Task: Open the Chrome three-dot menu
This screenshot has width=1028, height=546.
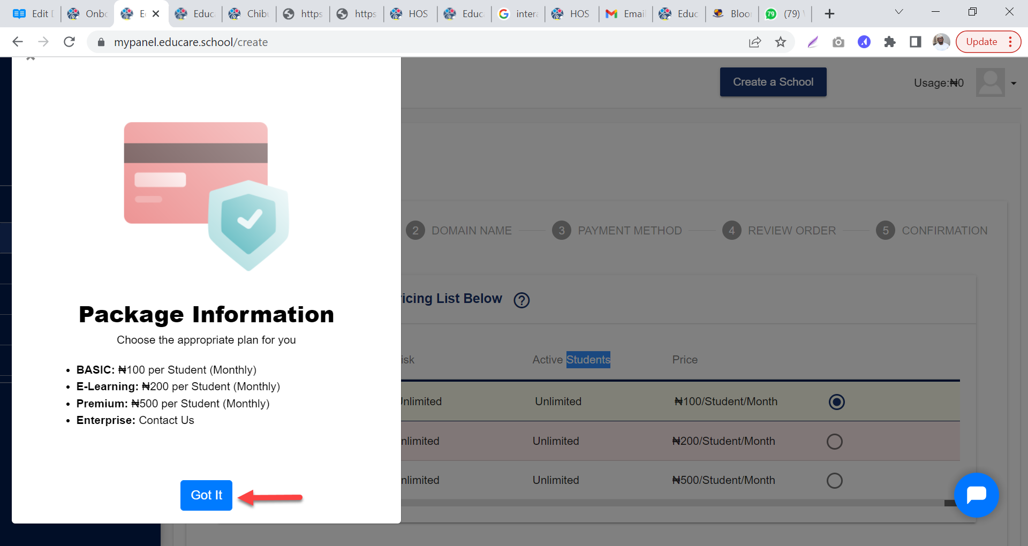Action: [1010, 42]
